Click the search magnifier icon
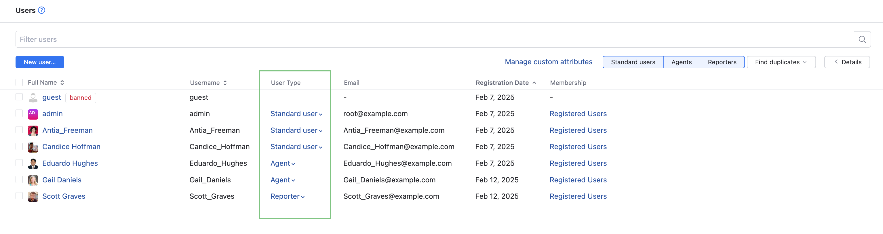883x234 pixels. pyautogui.click(x=862, y=40)
